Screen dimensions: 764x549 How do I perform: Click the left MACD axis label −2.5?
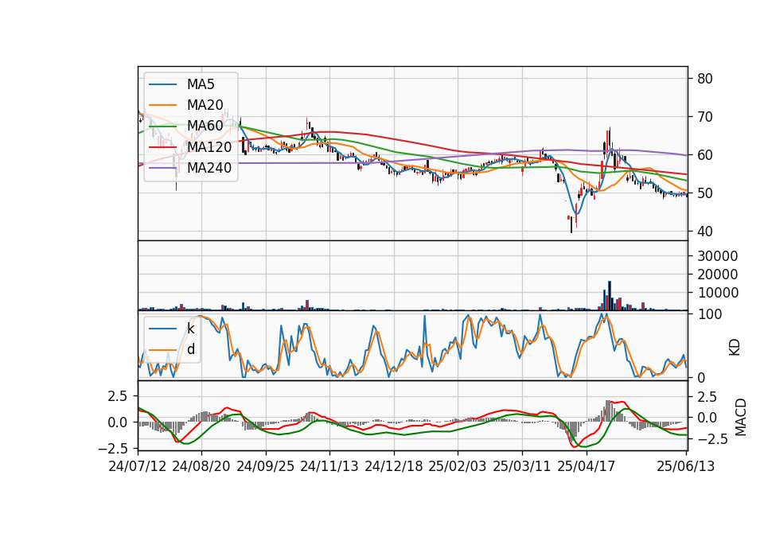pos(112,447)
